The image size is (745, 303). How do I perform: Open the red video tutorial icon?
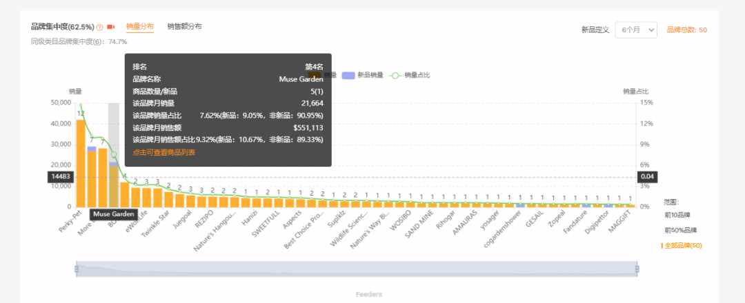click(x=110, y=27)
